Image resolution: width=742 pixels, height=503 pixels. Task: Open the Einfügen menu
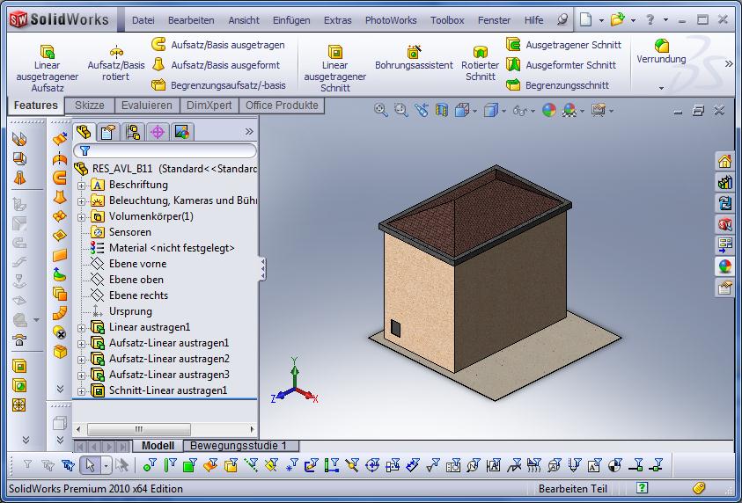click(x=290, y=20)
